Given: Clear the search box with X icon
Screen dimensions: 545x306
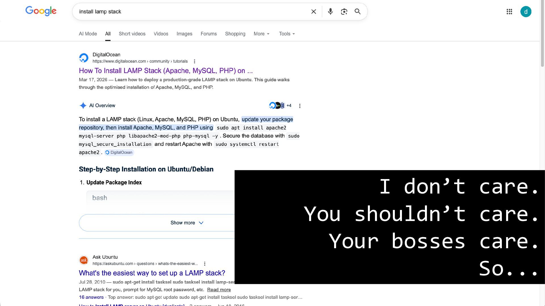Looking at the screenshot, I should tap(313, 12).
